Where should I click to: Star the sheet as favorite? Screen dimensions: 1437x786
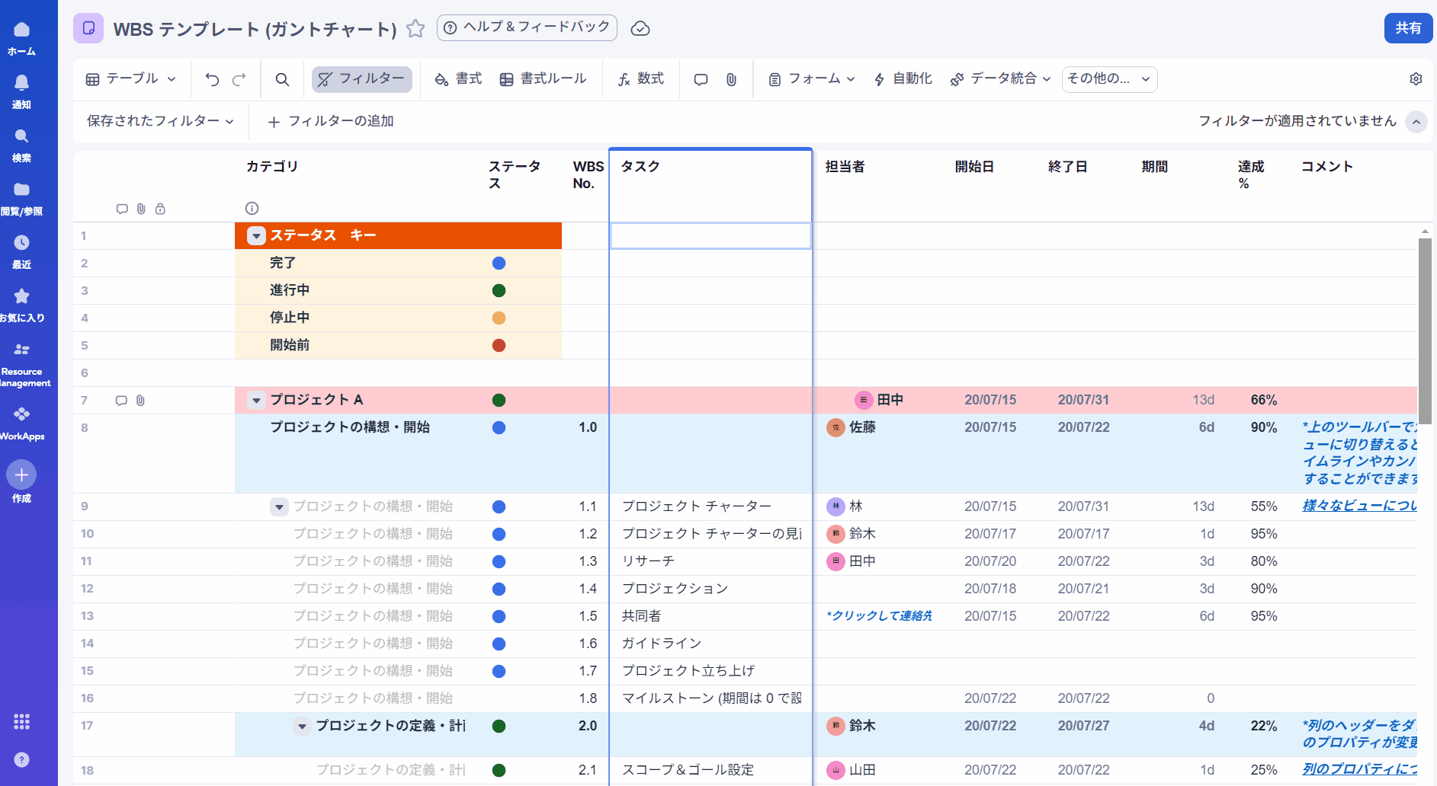tap(415, 29)
